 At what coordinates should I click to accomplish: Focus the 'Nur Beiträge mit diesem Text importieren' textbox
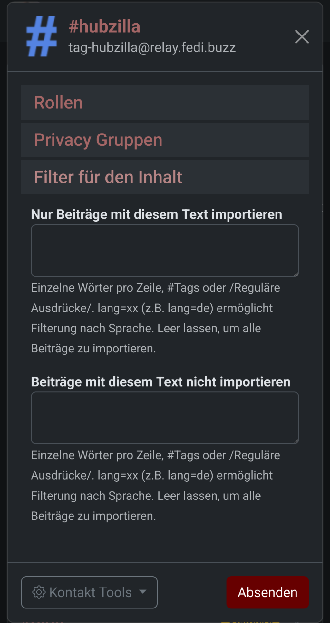click(165, 251)
